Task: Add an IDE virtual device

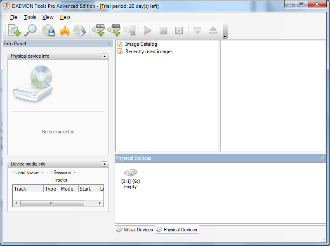Action: click(x=115, y=30)
